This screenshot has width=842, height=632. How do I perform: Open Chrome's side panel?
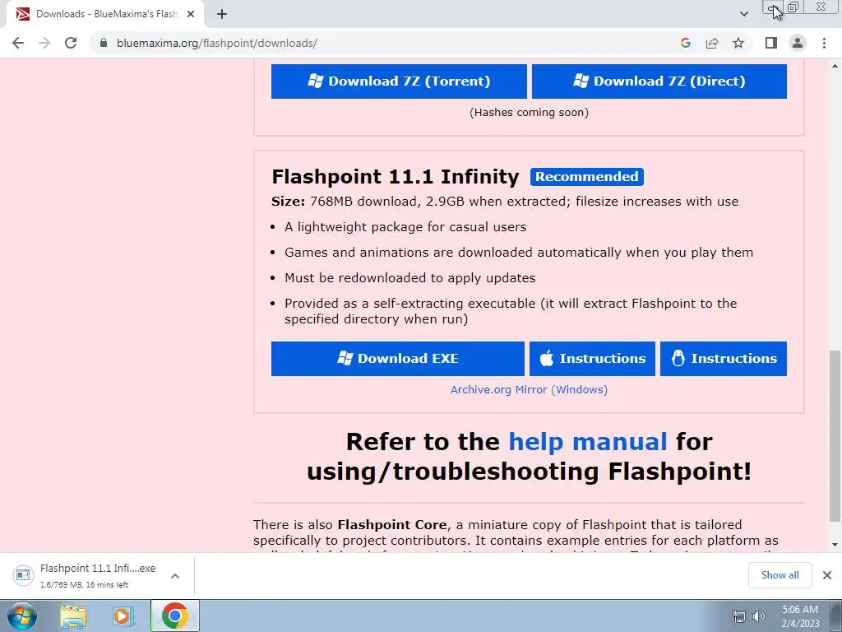[x=771, y=43]
